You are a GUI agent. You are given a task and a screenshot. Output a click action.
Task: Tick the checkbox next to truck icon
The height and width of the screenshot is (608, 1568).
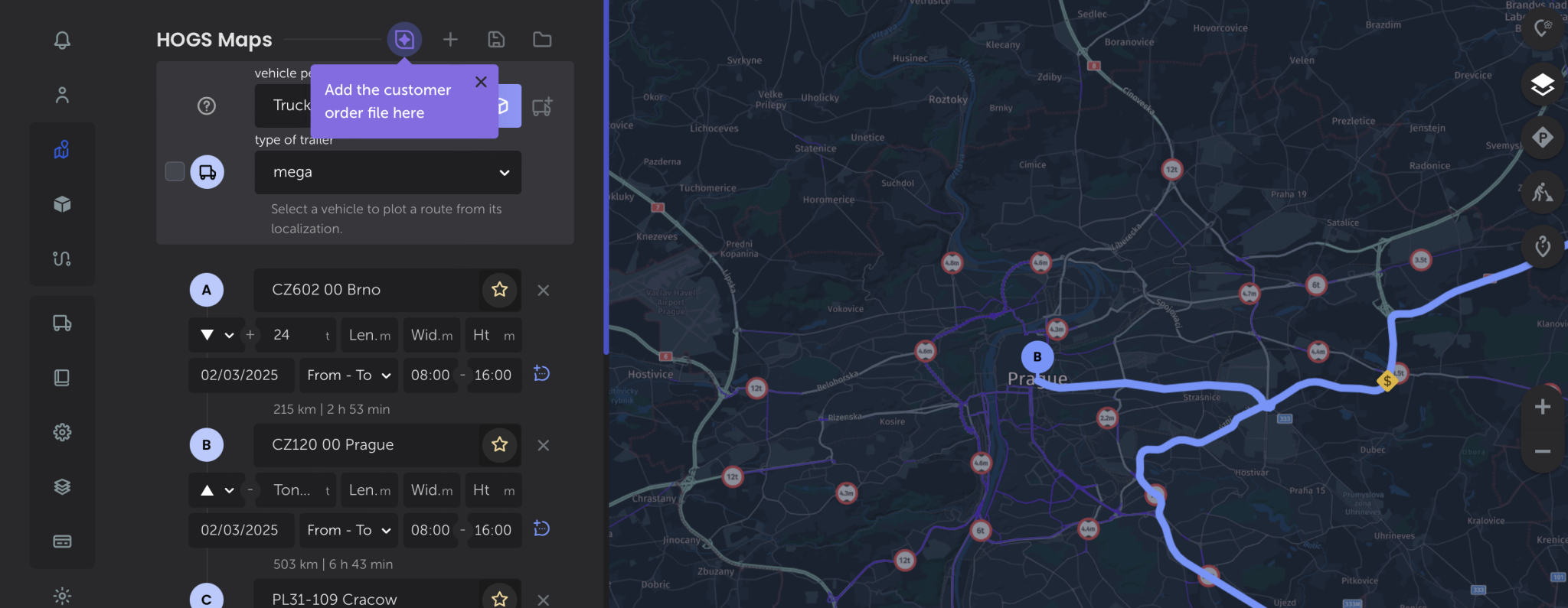tap(175, 172)
